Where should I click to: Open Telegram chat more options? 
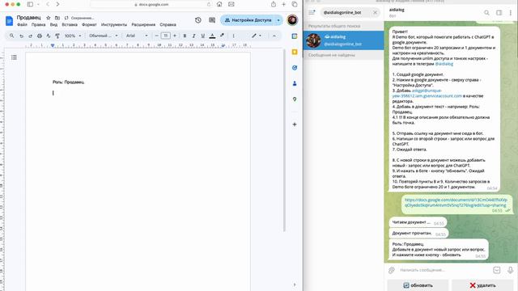point(511,13)
